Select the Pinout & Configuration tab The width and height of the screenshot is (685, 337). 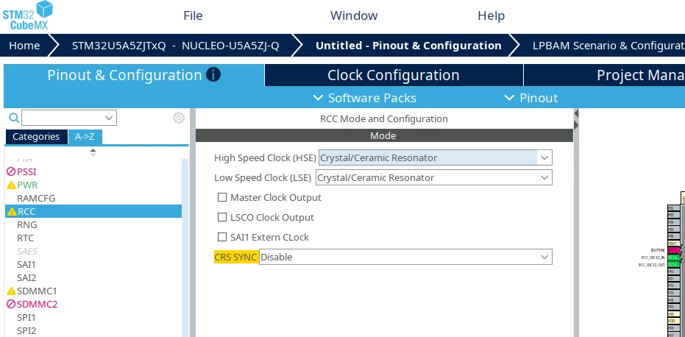coord(134,75)
